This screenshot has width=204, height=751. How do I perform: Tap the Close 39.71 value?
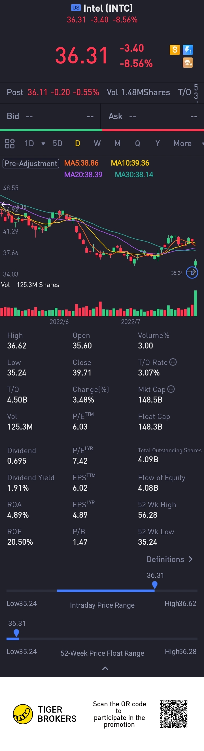coord(82,373)
